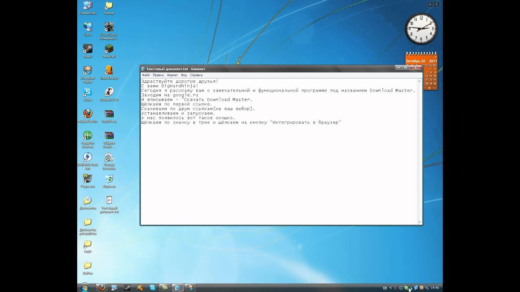
Task: Open the Файл menu in Notepad
Action: coord(146,75)
